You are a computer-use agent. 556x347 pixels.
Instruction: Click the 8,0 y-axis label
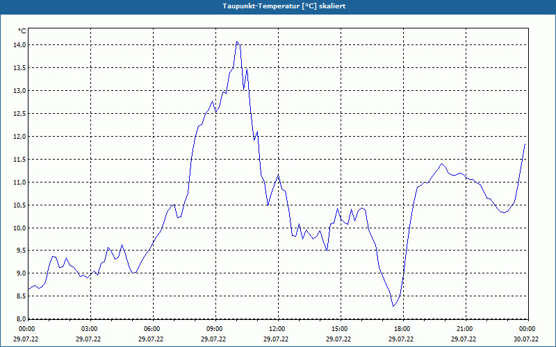pyautogui.click(x=22, y=319)
